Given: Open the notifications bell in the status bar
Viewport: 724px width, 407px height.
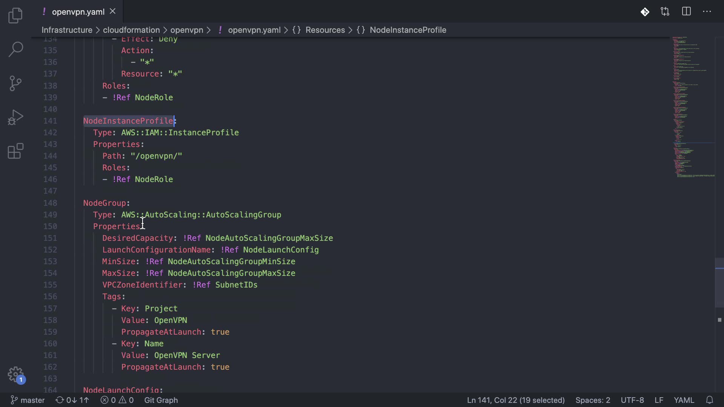Looking at the screenshot, I should pos(709,400).
